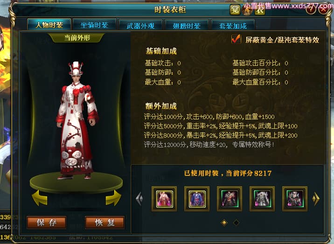
Task: Show next costumes with right chevron arrow
Action: point(316,199)
